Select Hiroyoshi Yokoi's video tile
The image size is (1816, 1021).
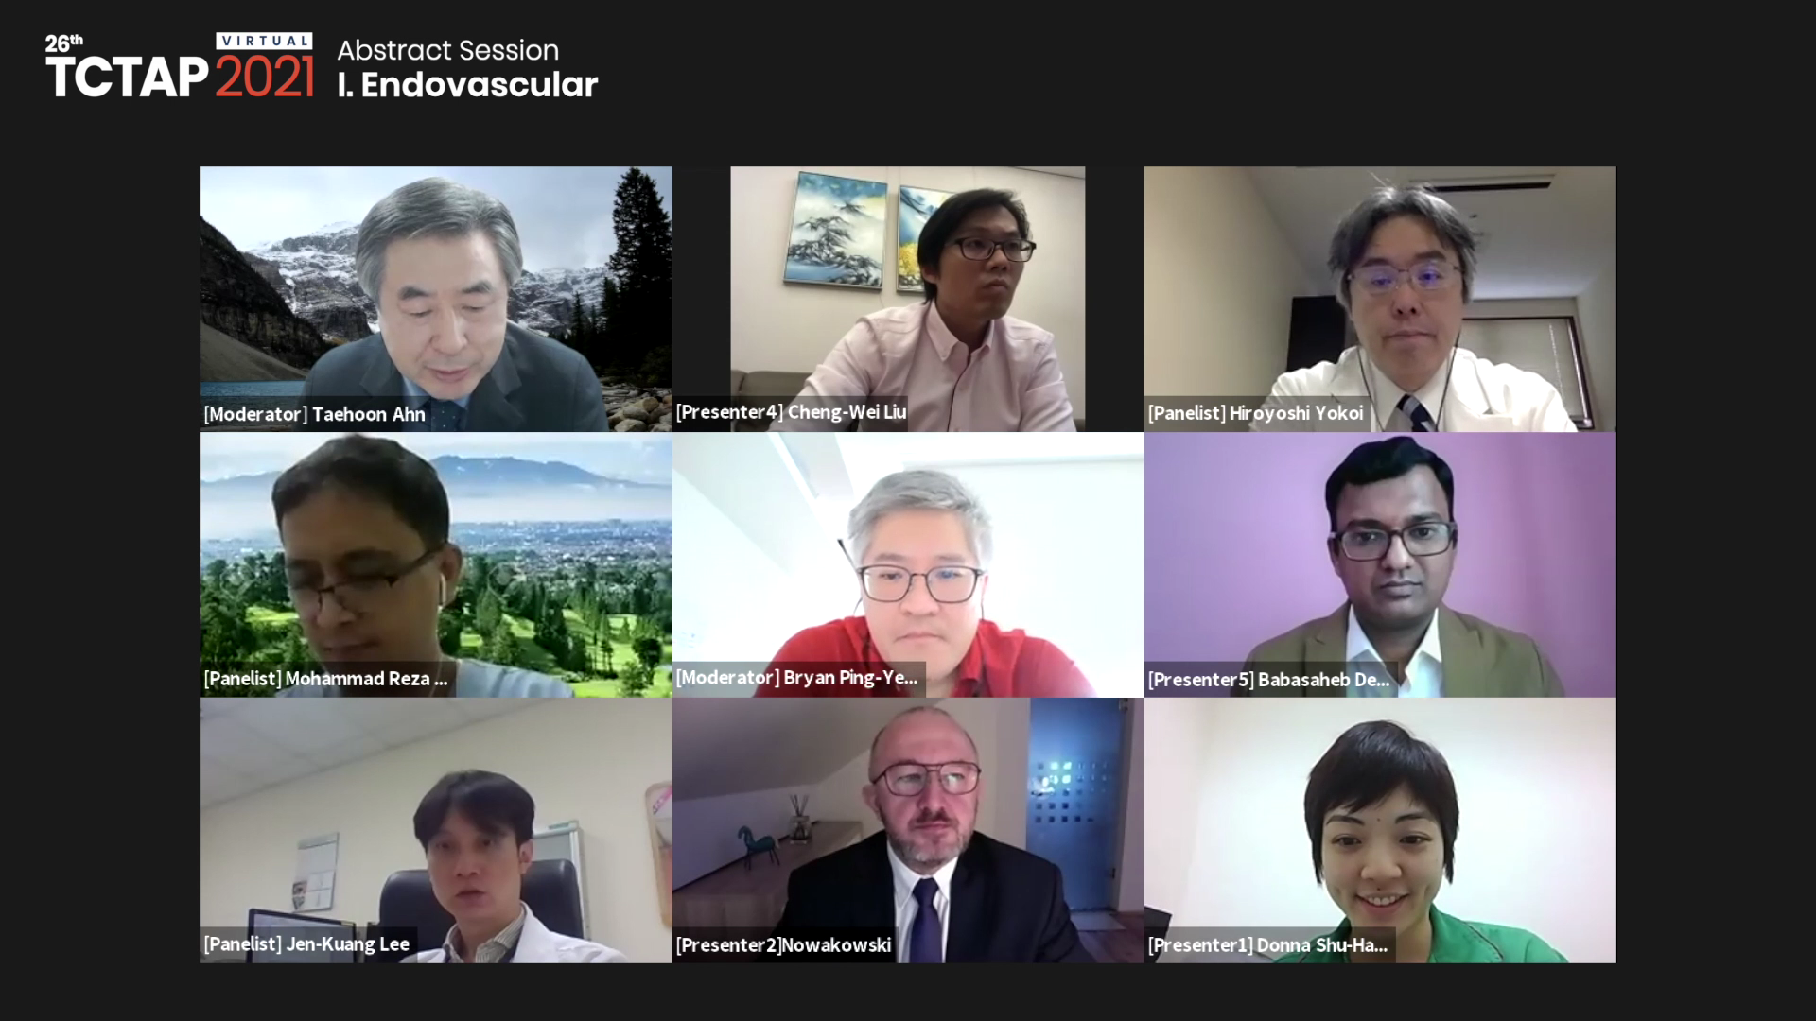1379,299
